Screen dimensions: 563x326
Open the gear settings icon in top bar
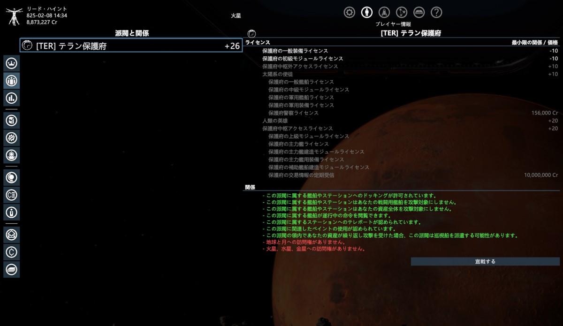click(x=350, y=13)
